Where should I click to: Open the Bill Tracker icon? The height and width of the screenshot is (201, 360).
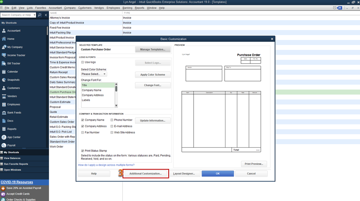(x=4, y=64)
